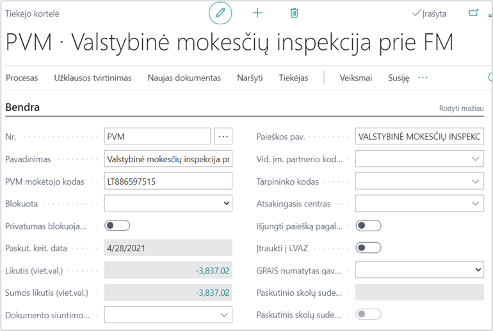The image size is (493, 331).
Task: Click the pencil edit icon
Action: [x=220, y=13]
